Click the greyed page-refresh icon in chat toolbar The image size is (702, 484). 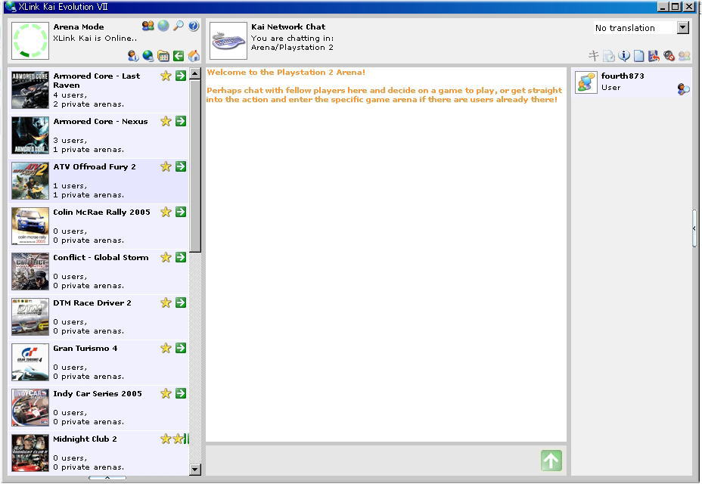[608, 56]
